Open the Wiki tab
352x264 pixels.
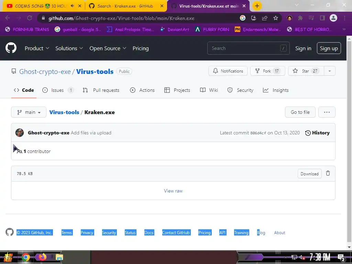click(x=209, y=90)
